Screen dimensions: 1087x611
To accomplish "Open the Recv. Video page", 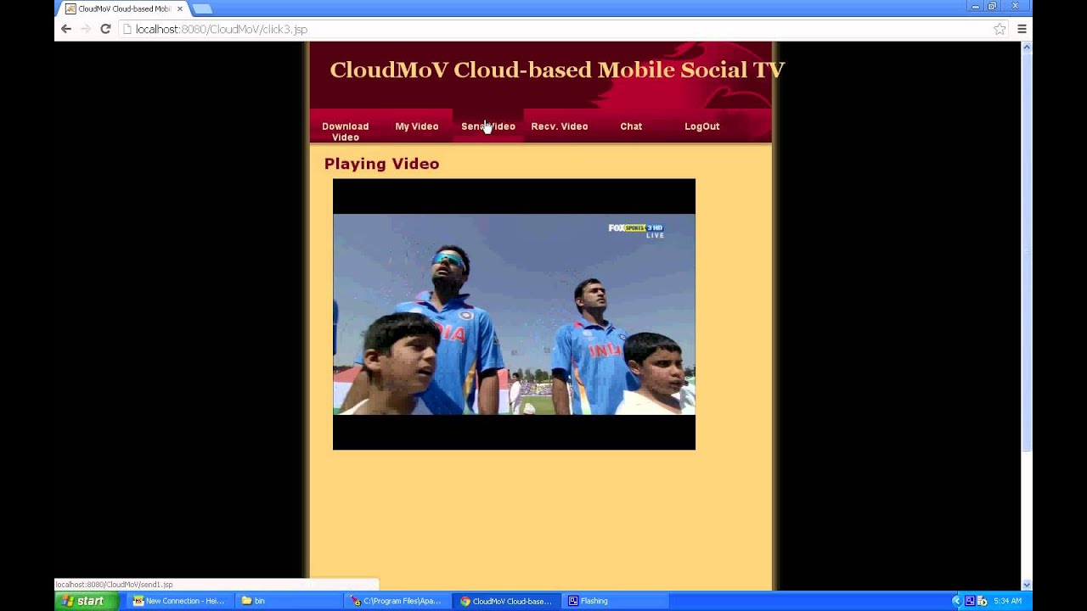I will 559,126.
